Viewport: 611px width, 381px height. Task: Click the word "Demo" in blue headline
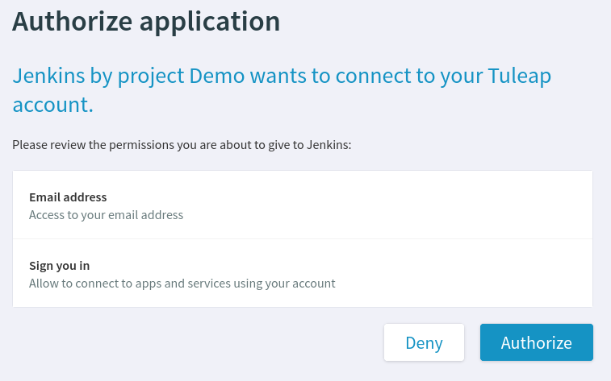216,76
